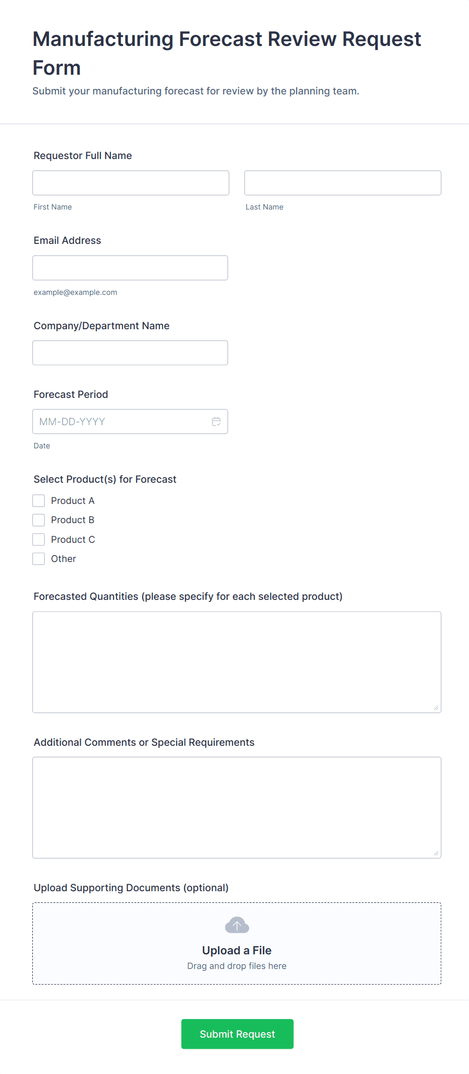469x1074 pixels.
Task: Click the Product A label text
Action: [x=73, y=501]
